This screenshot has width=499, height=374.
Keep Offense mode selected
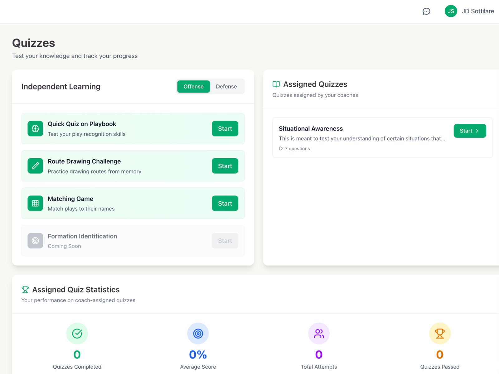(193, 86)
